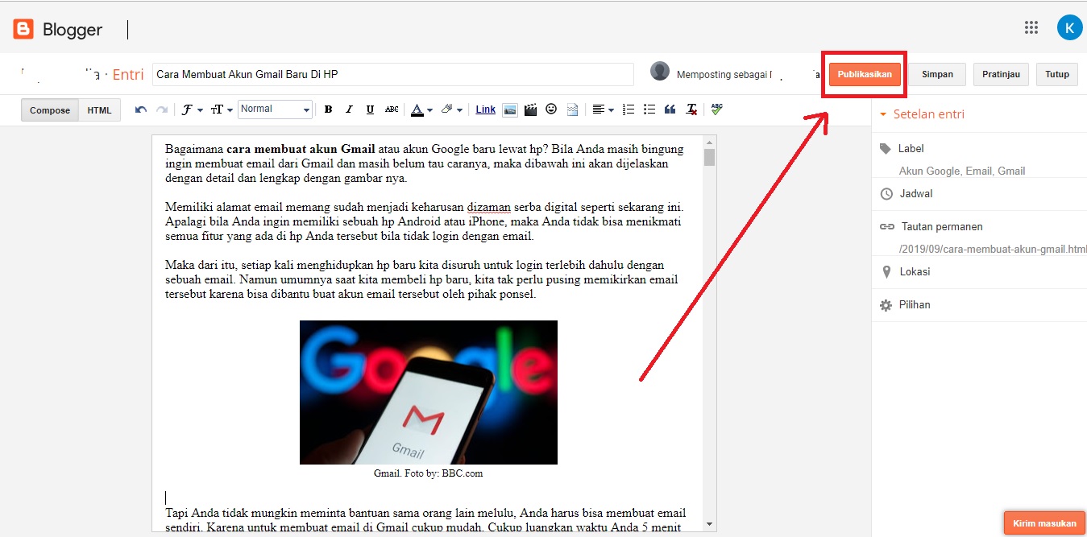
Task: Switch to Compose mode
Action: click(x=50, y=110)
